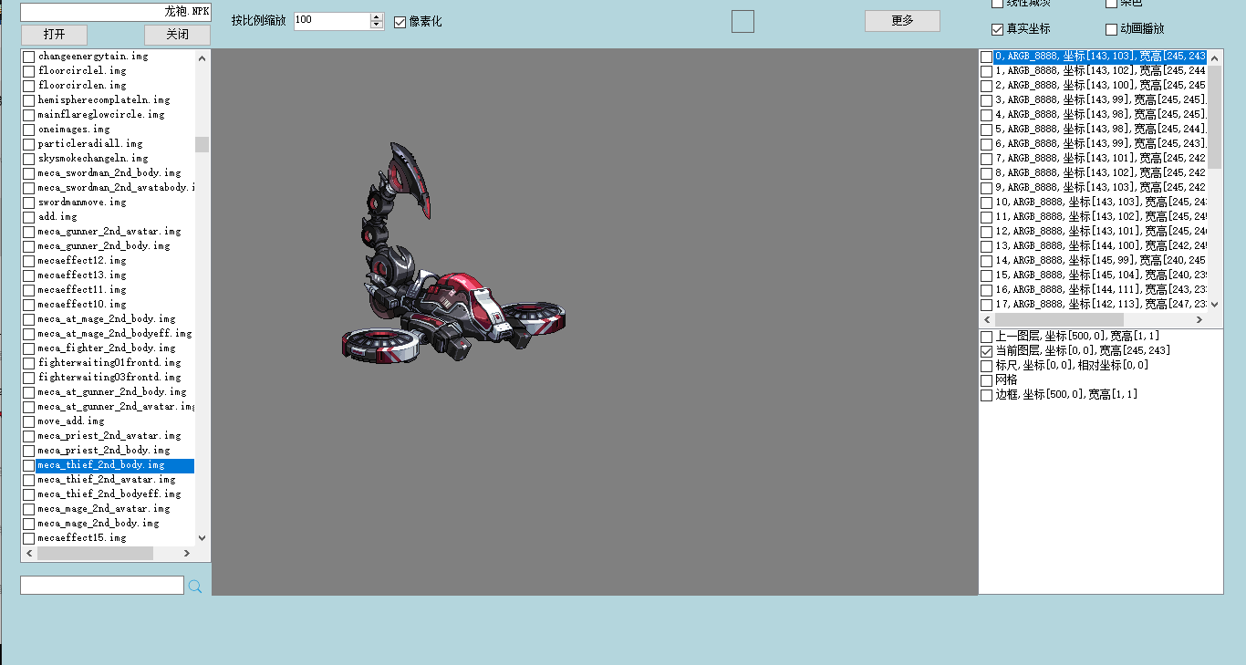Click the NPK file name field
Screen dimensions: 1246x665
(x=115, y=12)
